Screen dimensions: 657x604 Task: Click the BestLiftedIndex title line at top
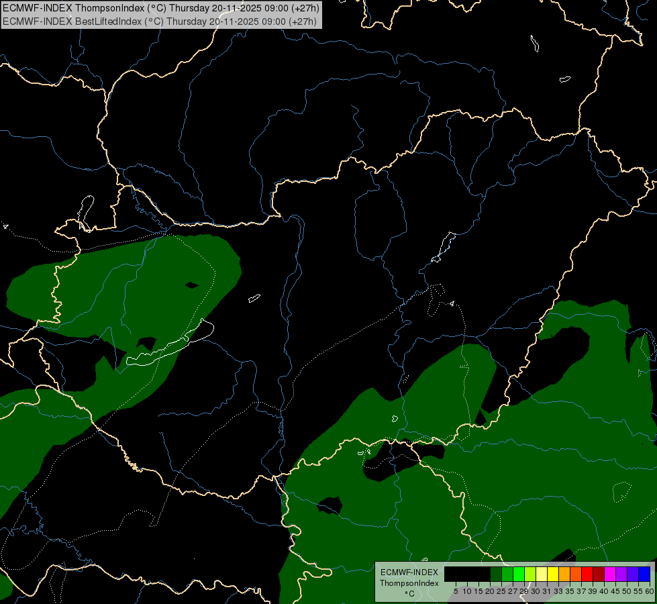[x=160, y=21]
